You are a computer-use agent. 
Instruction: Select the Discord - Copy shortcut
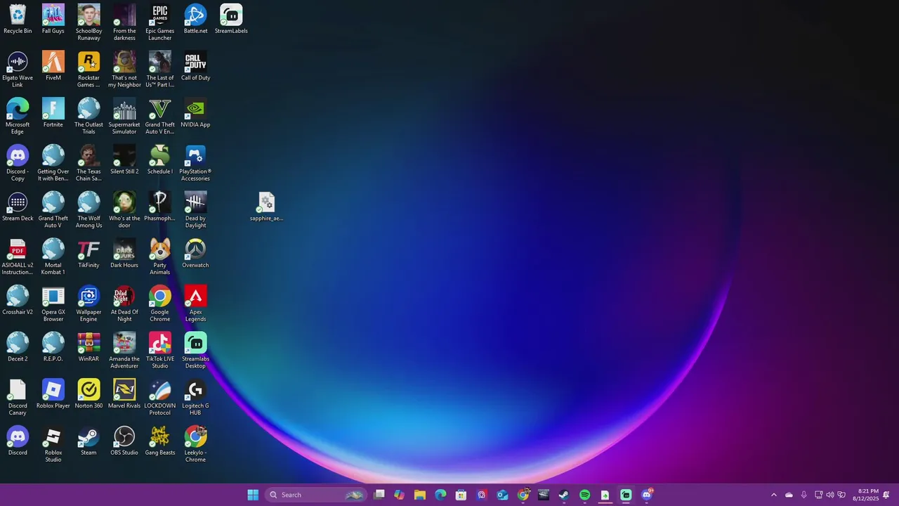pyautogui.click(x=18, y=163)
